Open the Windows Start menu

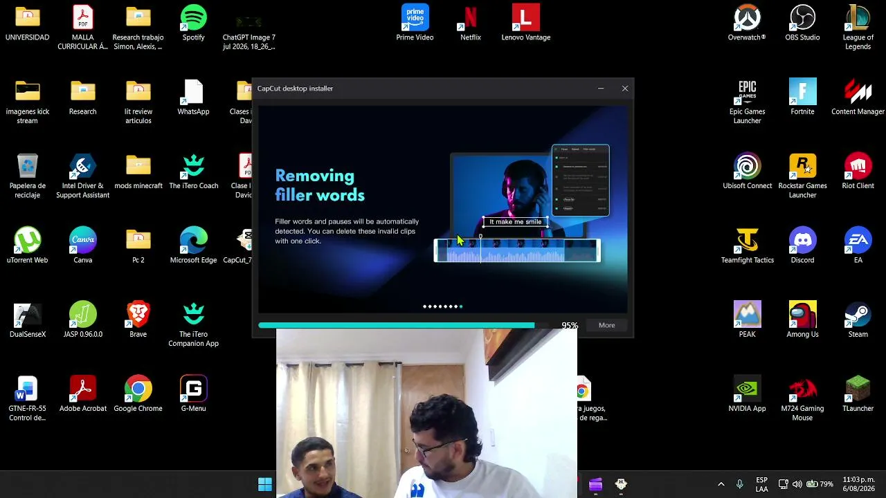click(265, 484)
